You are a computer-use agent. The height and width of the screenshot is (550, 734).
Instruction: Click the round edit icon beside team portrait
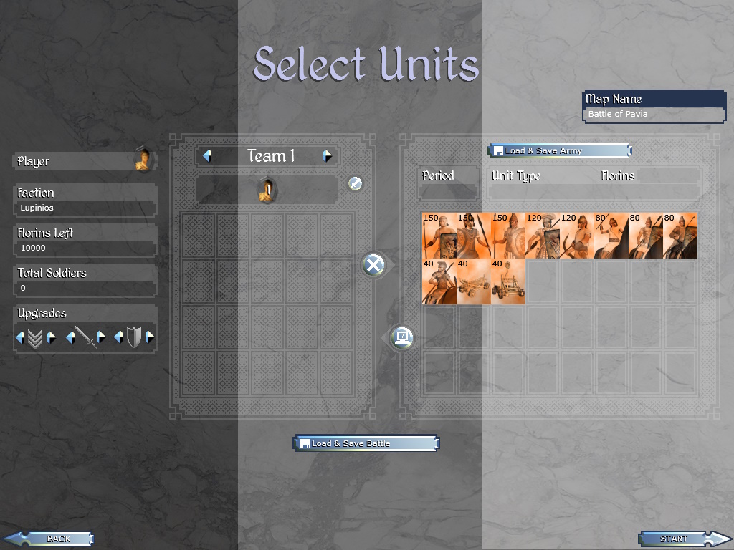click(x=356, y=183)
